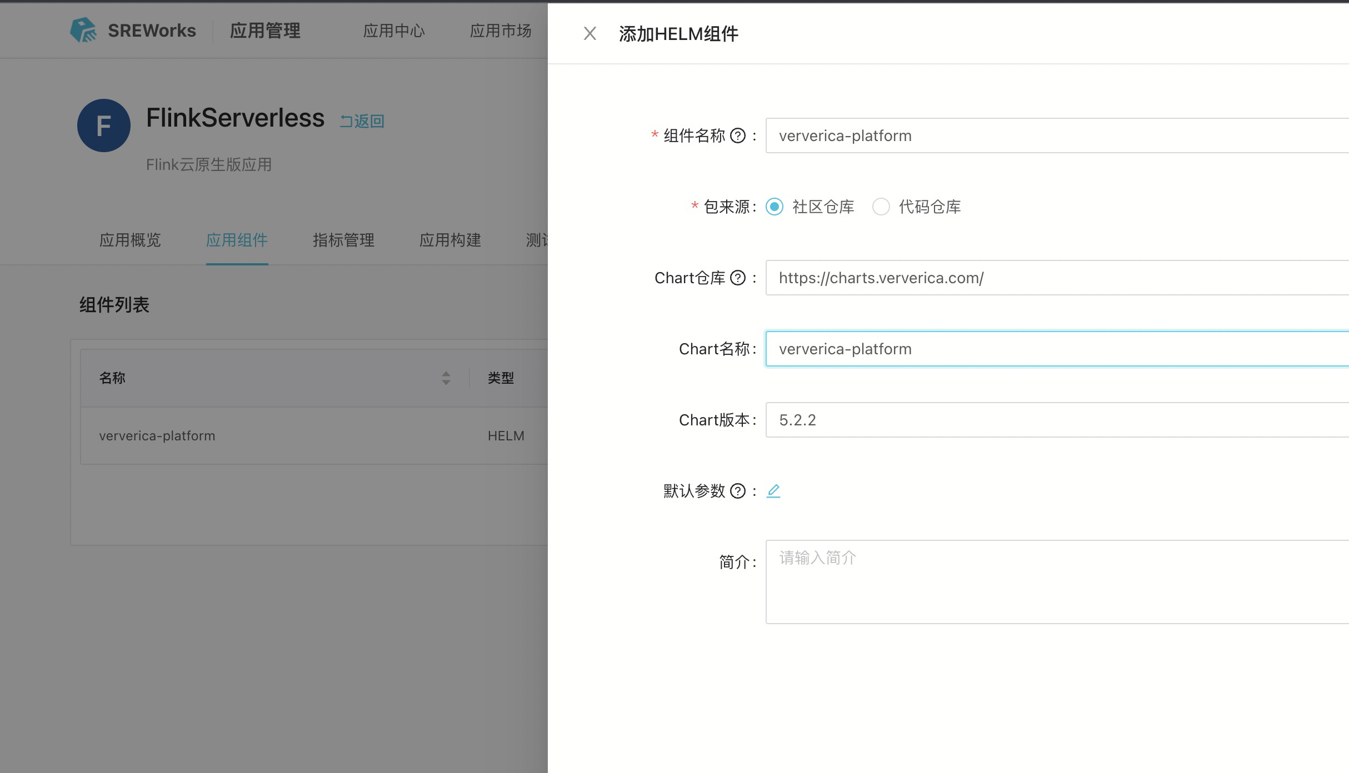Screen dimensions: 1349x773
Task: Click the 返回 link
Action: 362,121
